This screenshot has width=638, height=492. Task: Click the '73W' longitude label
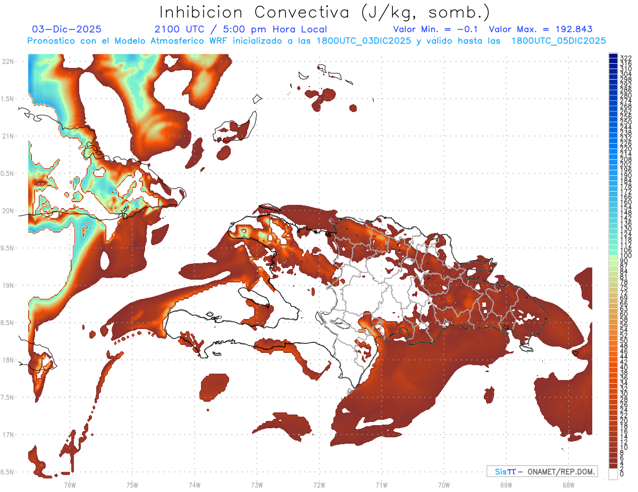tap(257, 485)
